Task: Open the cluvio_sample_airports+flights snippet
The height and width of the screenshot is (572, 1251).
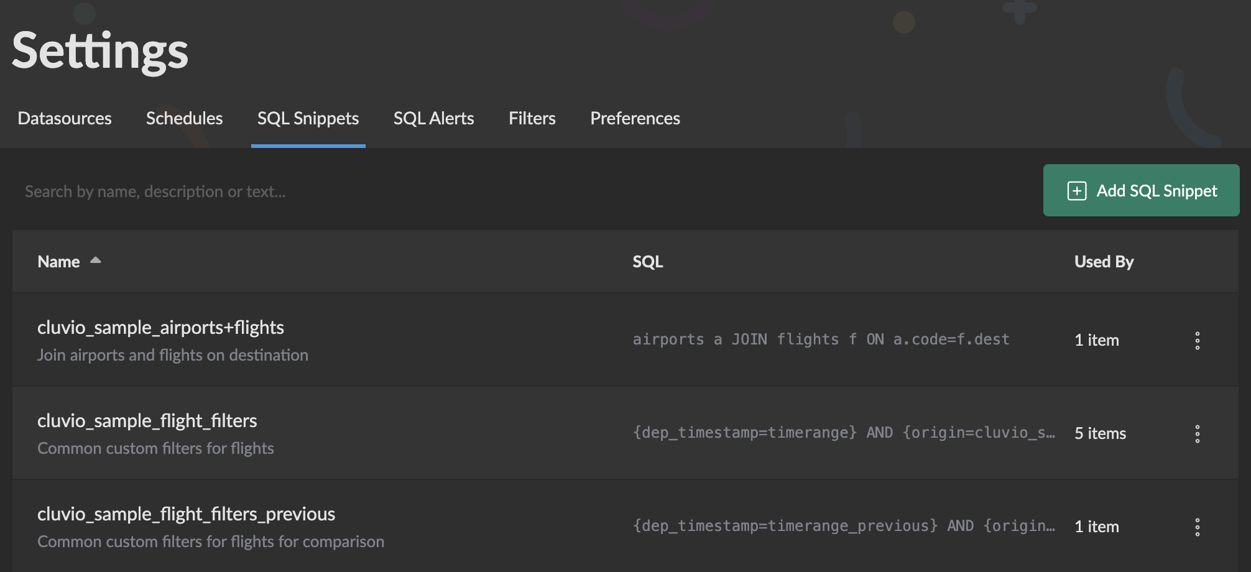Action: click(x=160, y=327)
